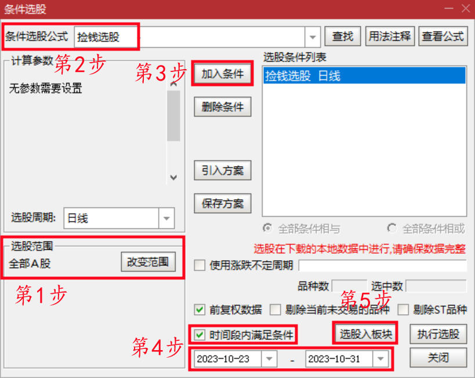Open the end date 2023-10-31 dropdown arrow
This screenshot has height=378, width=475.
(x=380, y=359)
